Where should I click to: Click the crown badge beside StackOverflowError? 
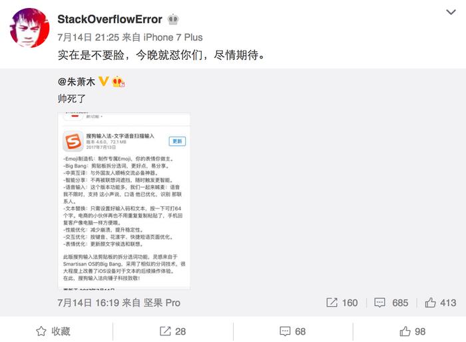pyautogui.click(x=173, y=19)
